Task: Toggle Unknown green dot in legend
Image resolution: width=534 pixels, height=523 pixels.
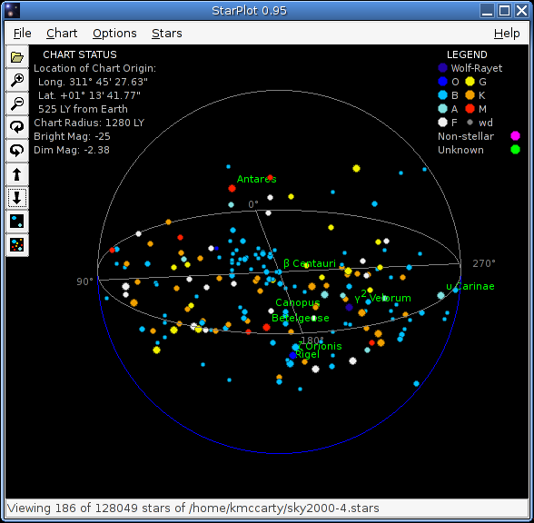Action: tap(515, 150)
